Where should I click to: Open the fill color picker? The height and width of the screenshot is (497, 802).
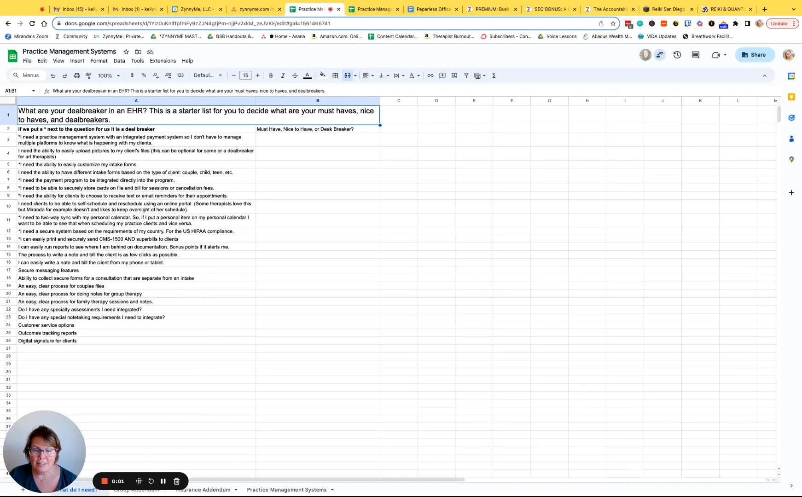[322, 75]
